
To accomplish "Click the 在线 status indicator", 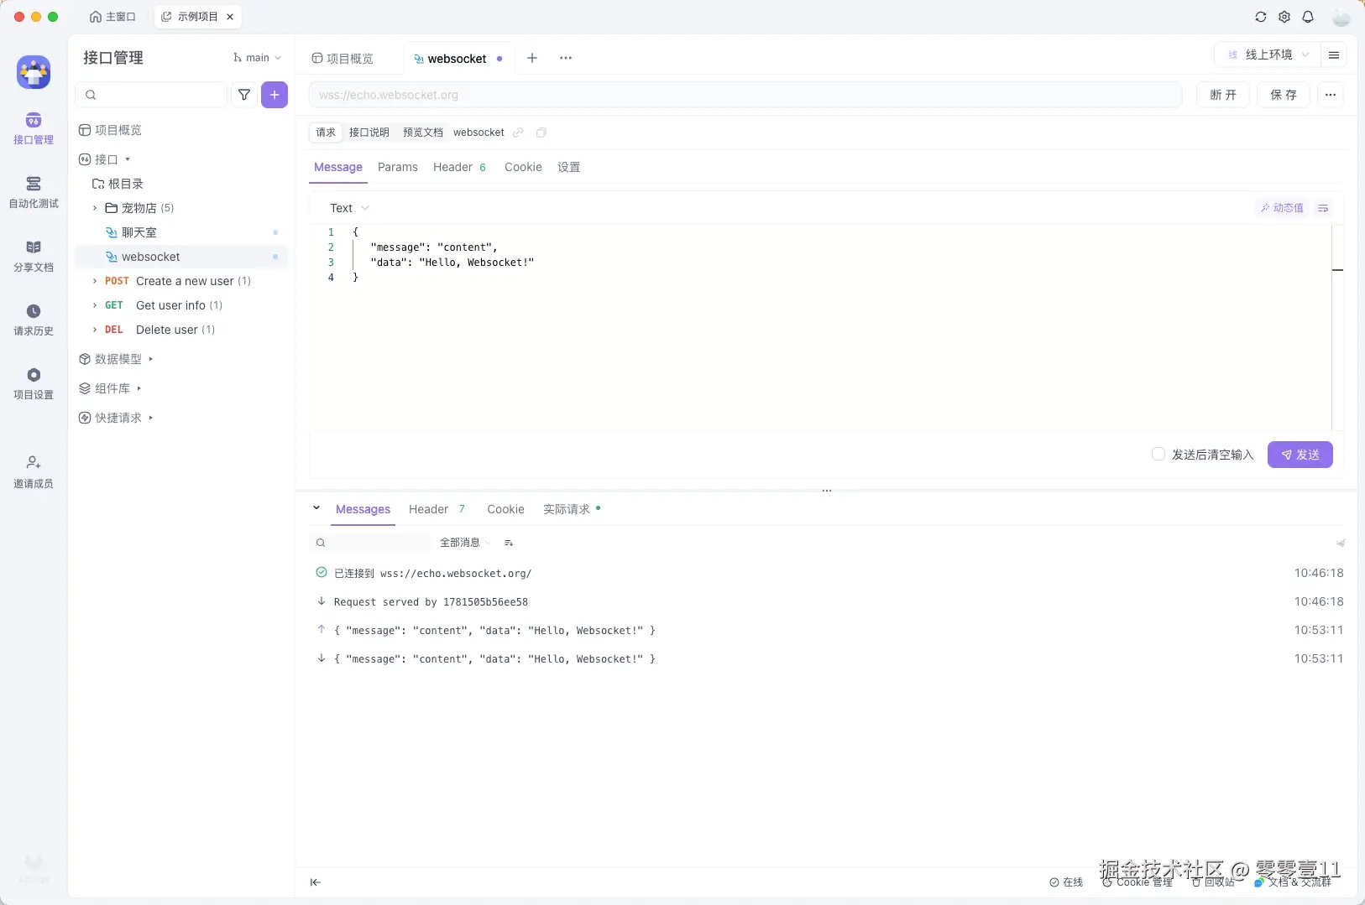I will [1066, 882].
